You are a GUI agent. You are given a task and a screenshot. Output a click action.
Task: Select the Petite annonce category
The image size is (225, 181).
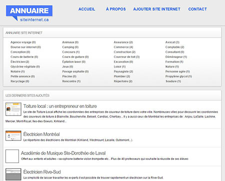[x=22, y=76]
